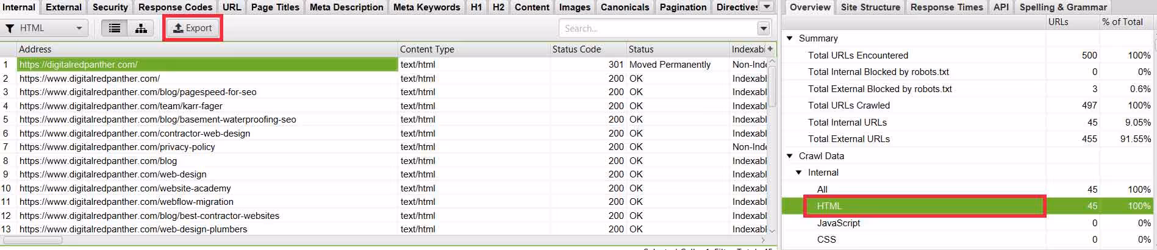Viewport: 1157px width, 250px height.
Task: Collapse the Summary section
Action: (x=790, y=38)
